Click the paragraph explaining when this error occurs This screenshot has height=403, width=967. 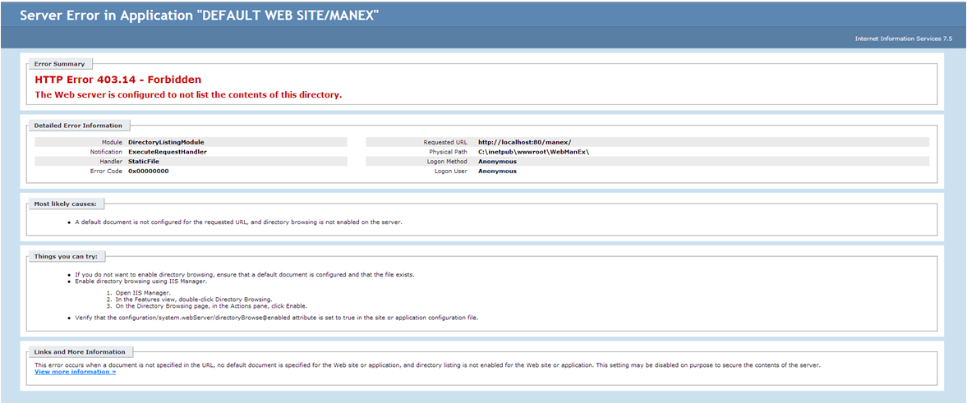click(427, 364)
